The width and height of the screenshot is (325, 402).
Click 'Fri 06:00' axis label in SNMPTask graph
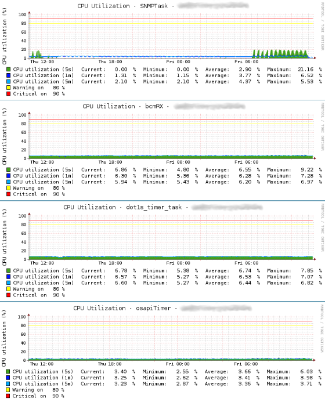[x=247, y=62]
